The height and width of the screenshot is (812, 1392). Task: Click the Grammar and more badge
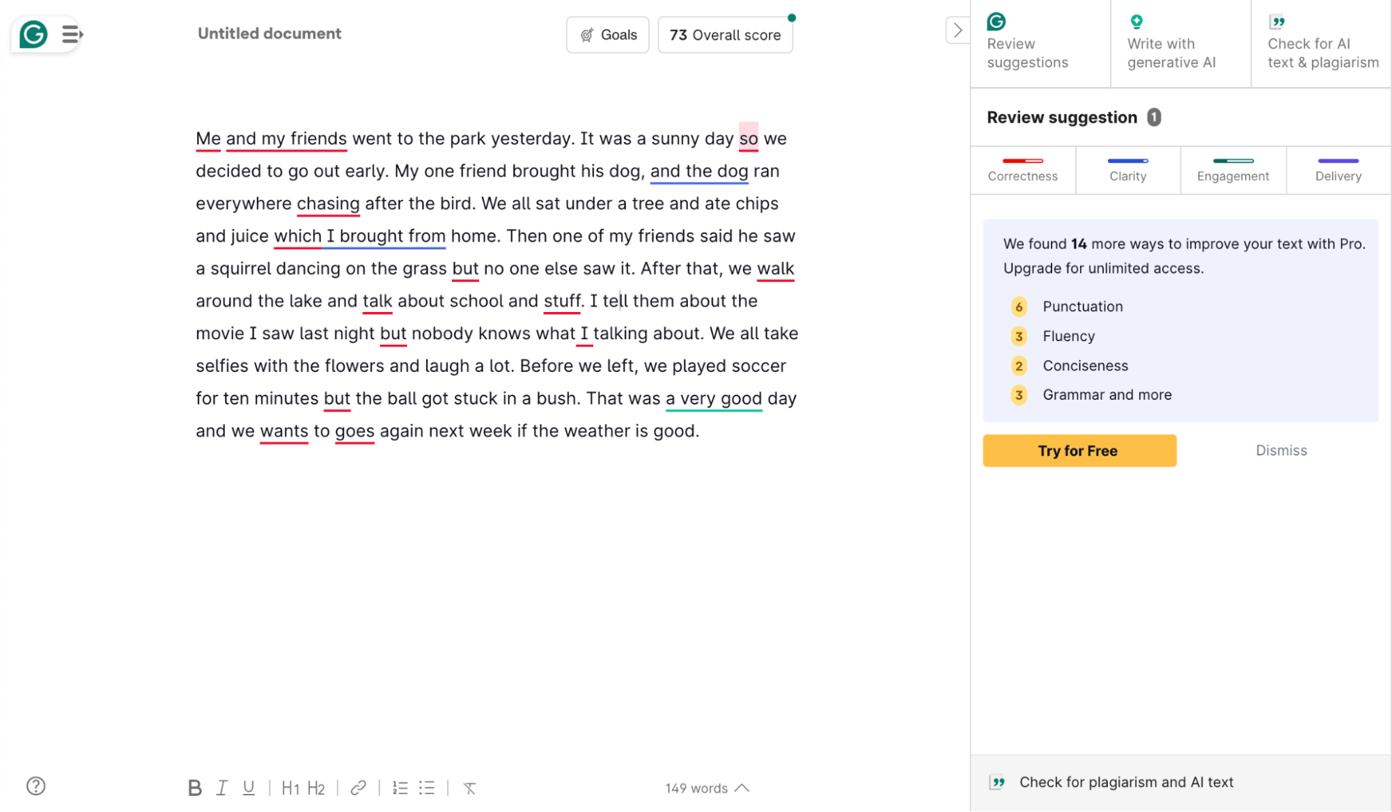click(1019, 395)
